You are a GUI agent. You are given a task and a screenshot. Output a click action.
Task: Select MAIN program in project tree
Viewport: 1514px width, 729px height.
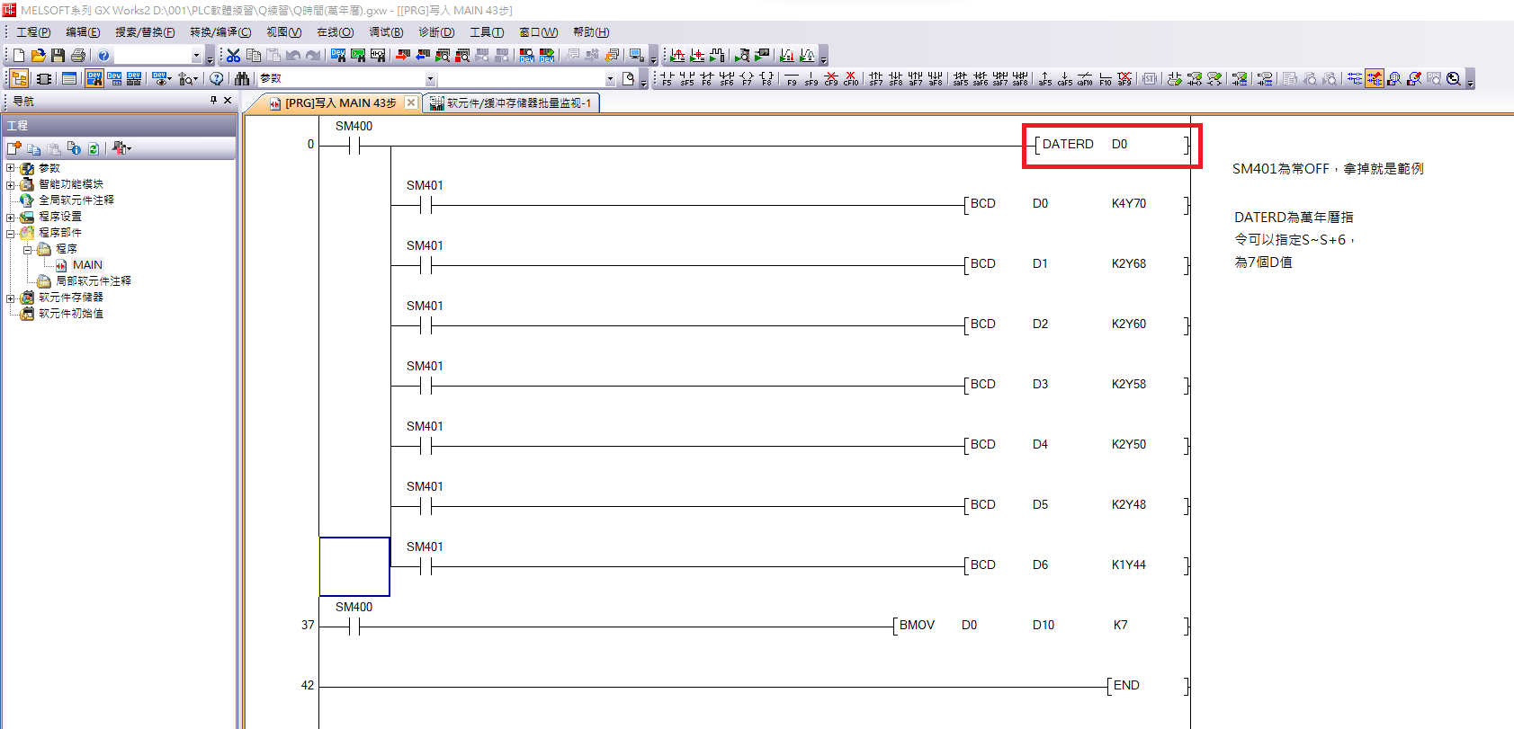tap(87, 265)
